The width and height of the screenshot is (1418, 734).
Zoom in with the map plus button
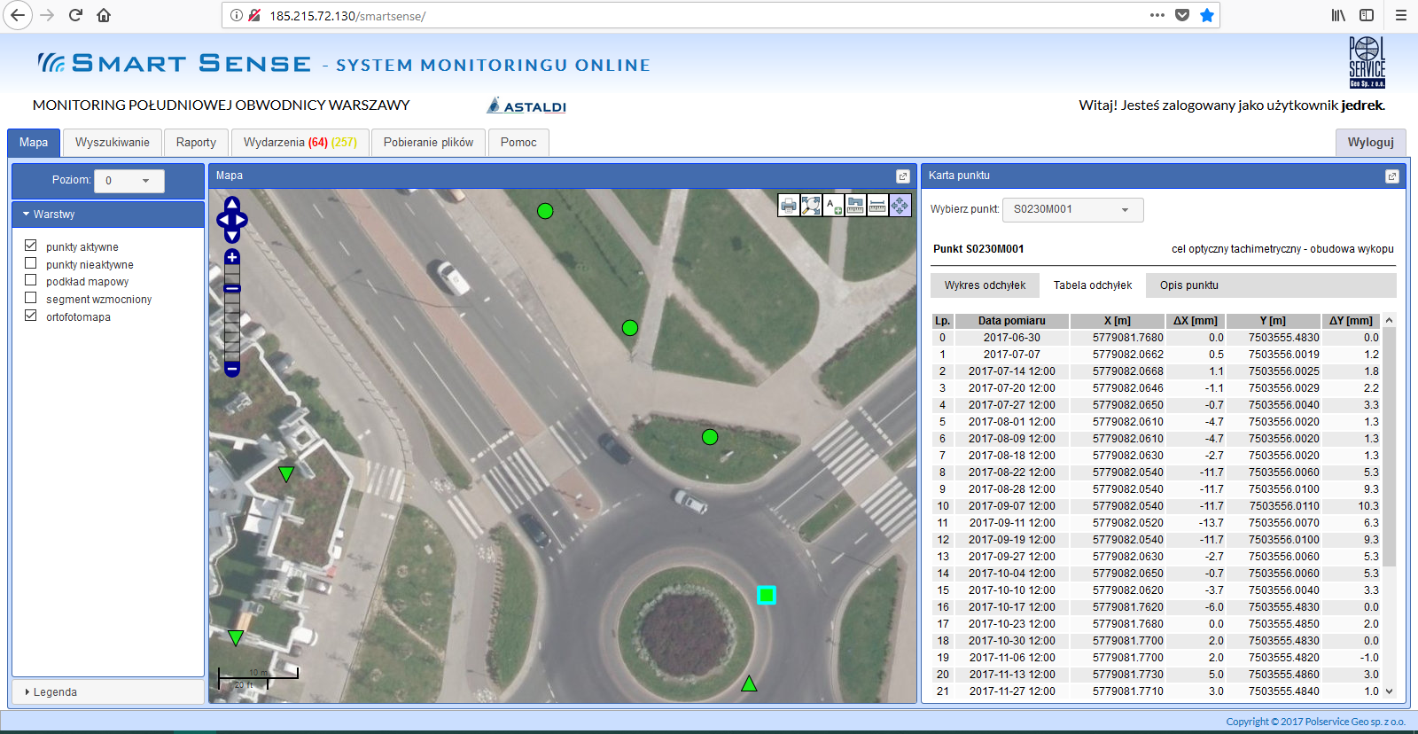pos(232,257)
